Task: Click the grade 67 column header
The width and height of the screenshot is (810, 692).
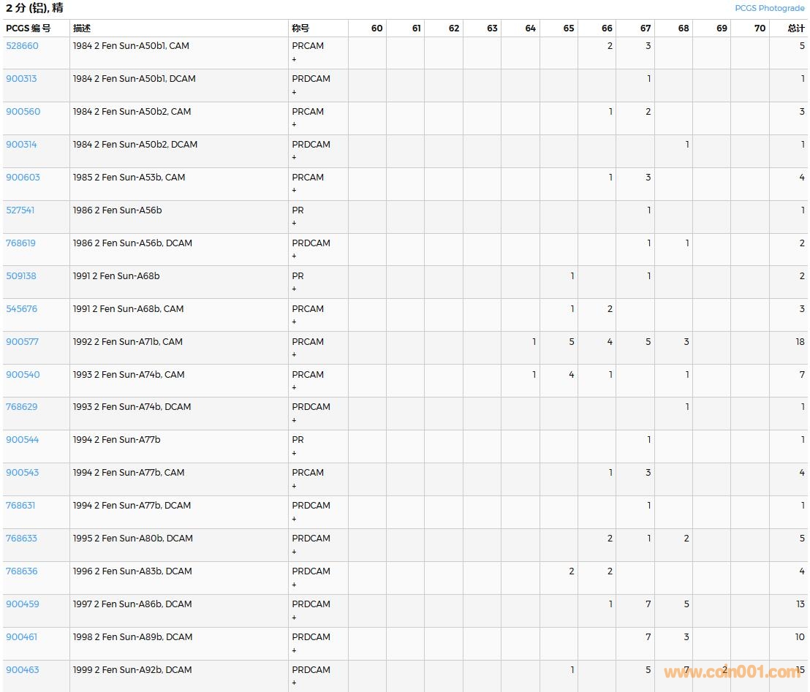Action: 645,28
